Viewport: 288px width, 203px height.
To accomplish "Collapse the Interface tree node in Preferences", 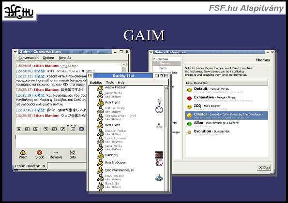I will coord(154,59).
